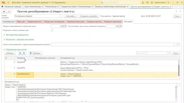Close the Цены номенклатуры tab
This screenshot has width=184, height=103.
coord(42,7)
